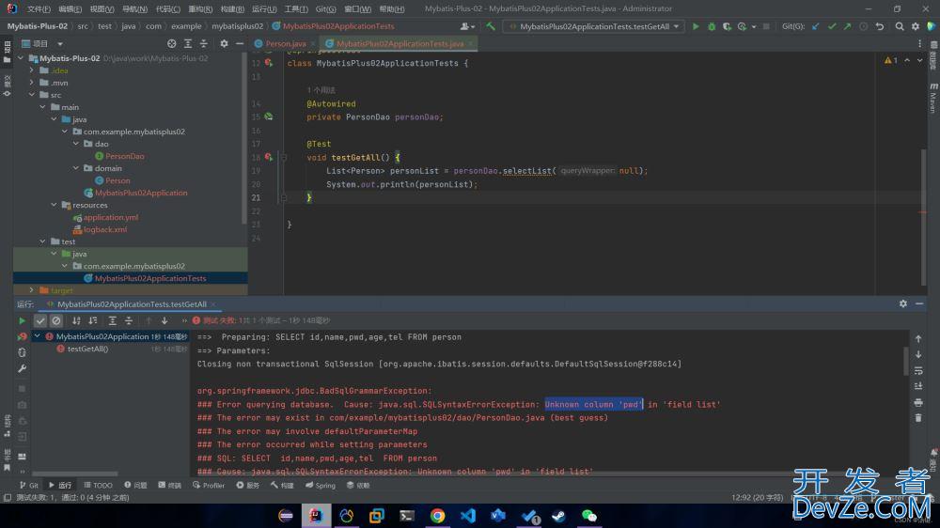Open run panel settings gear
940x528 pixels.
pos(902,303)
